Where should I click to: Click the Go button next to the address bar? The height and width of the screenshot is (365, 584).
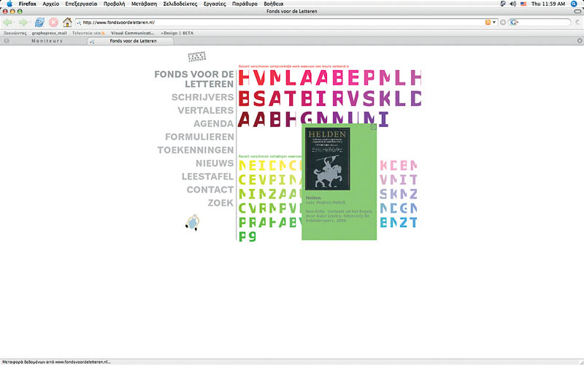(x=503, y=23)
